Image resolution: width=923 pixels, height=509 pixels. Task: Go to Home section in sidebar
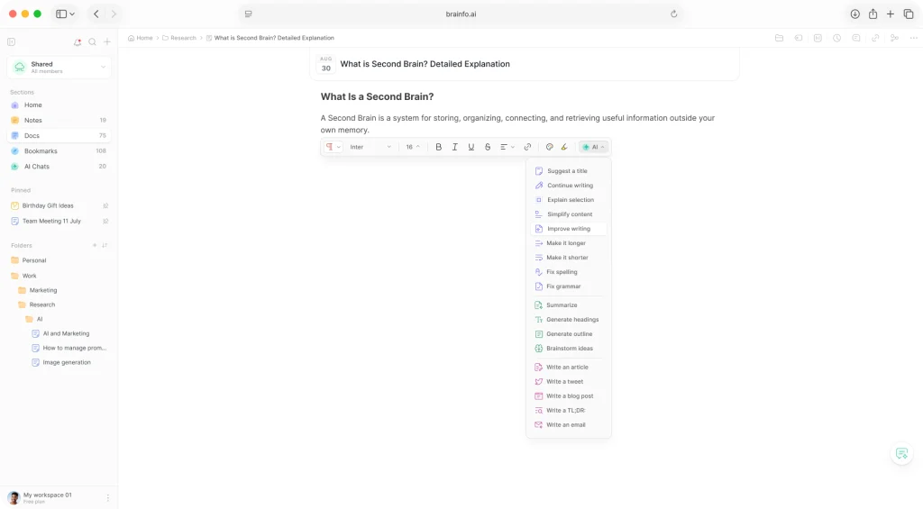pos(59,105)
